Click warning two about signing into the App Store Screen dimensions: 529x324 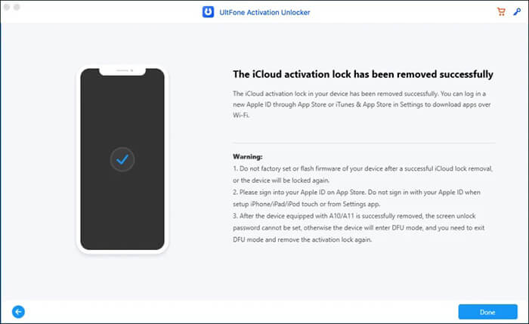click(357, 198)
